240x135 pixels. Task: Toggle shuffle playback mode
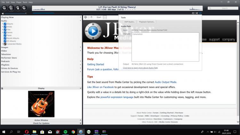tap(196, 13)
